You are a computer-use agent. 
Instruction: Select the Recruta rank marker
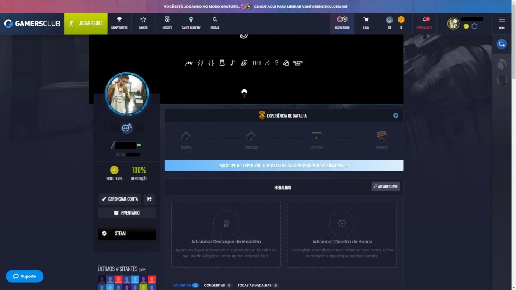pos(186,138)
